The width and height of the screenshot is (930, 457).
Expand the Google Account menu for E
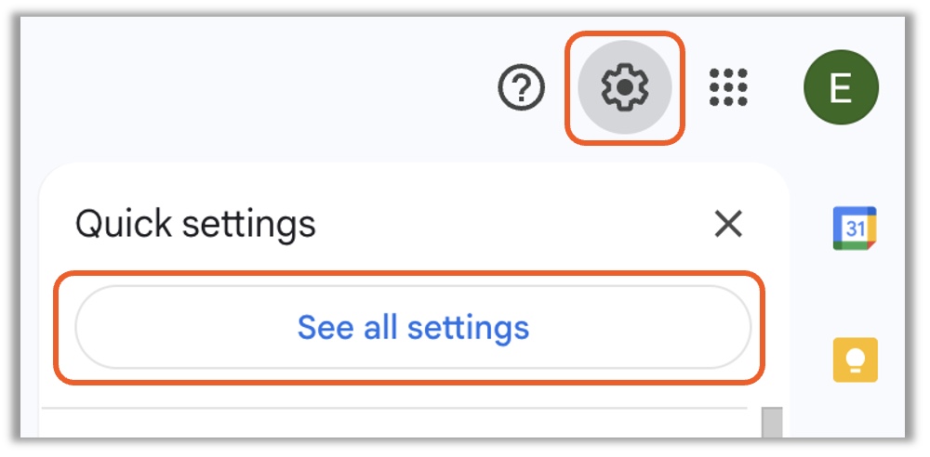pos(841,87)
